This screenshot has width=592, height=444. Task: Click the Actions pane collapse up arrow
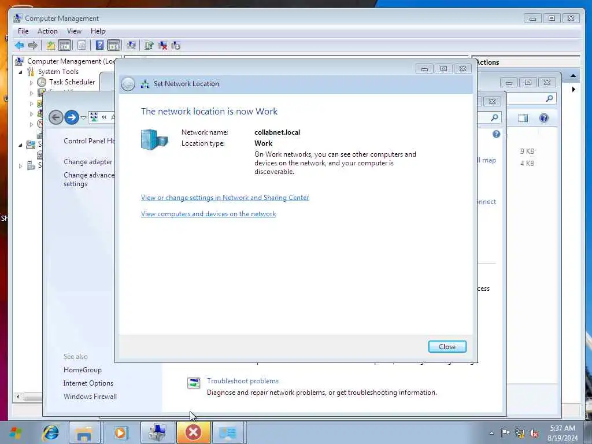[573, 76]
